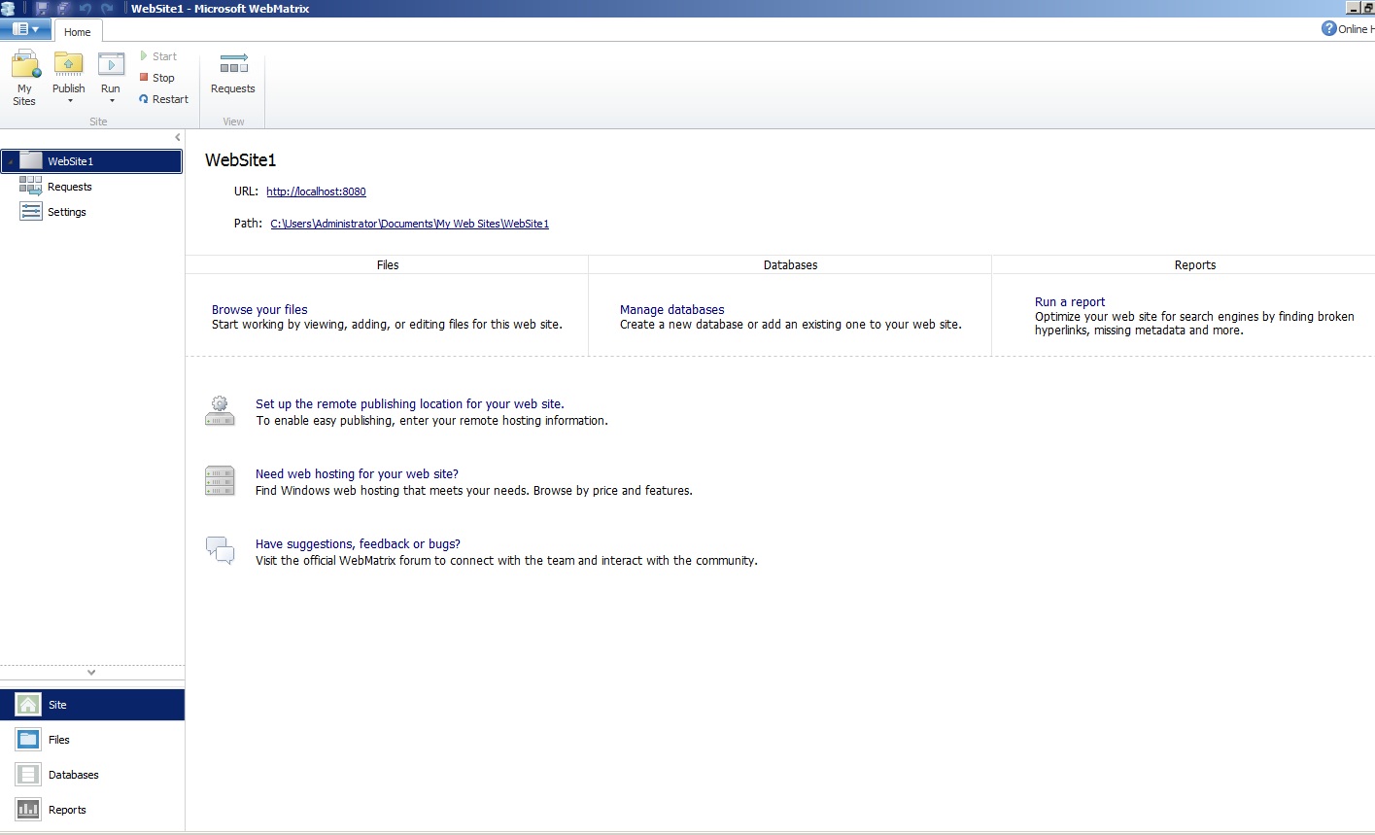Switch to the Home ribbon tab
1375x835 pixels.
coord(78,31)
